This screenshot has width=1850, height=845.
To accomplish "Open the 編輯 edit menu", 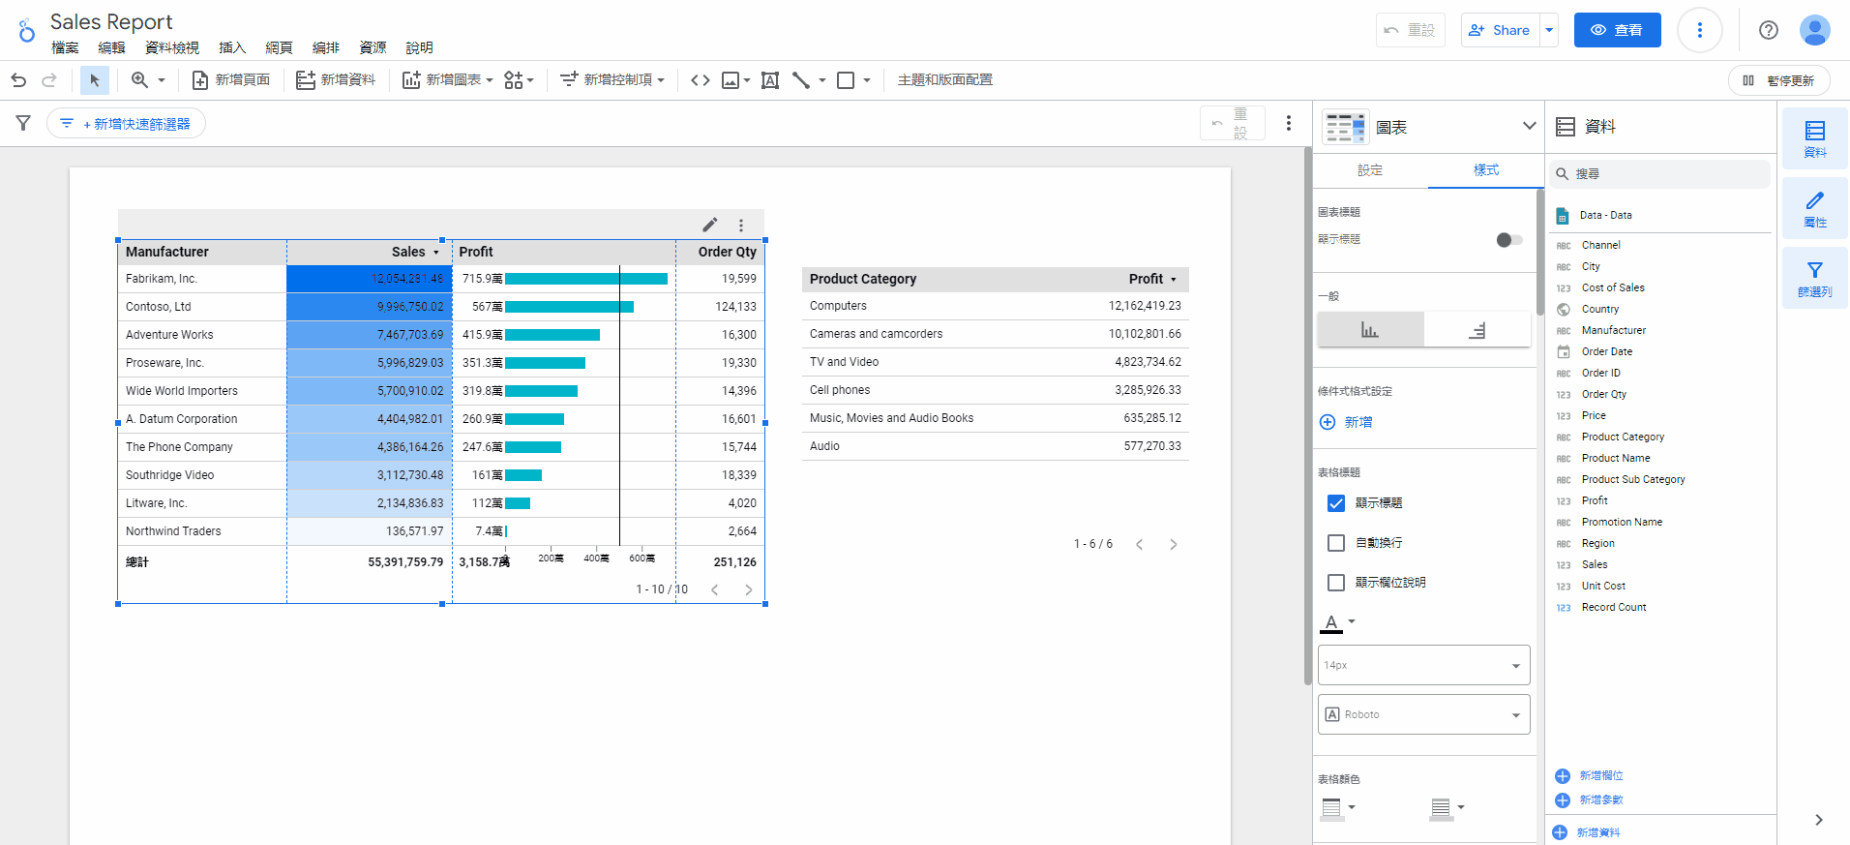I will [x=111, y=47].
